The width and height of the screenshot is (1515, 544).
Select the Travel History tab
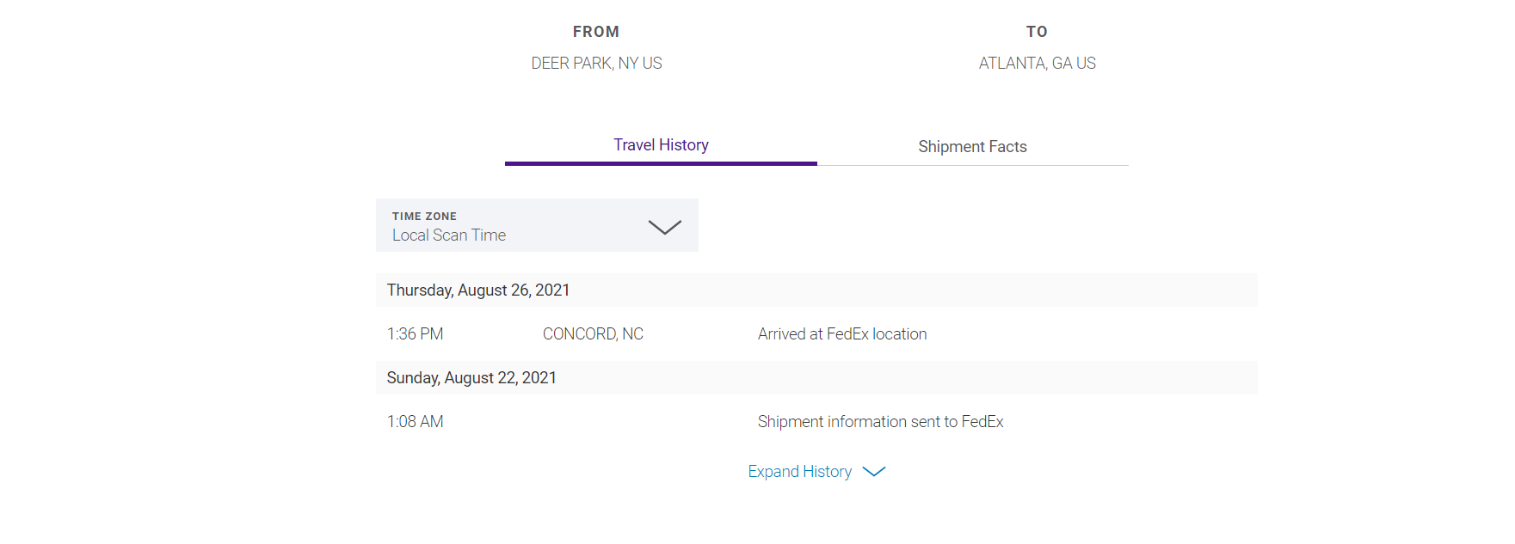[661, 145]
